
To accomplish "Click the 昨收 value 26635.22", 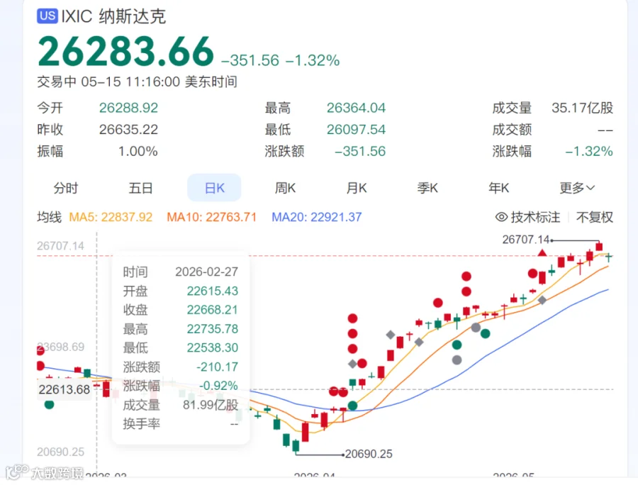I will (128, 129).
